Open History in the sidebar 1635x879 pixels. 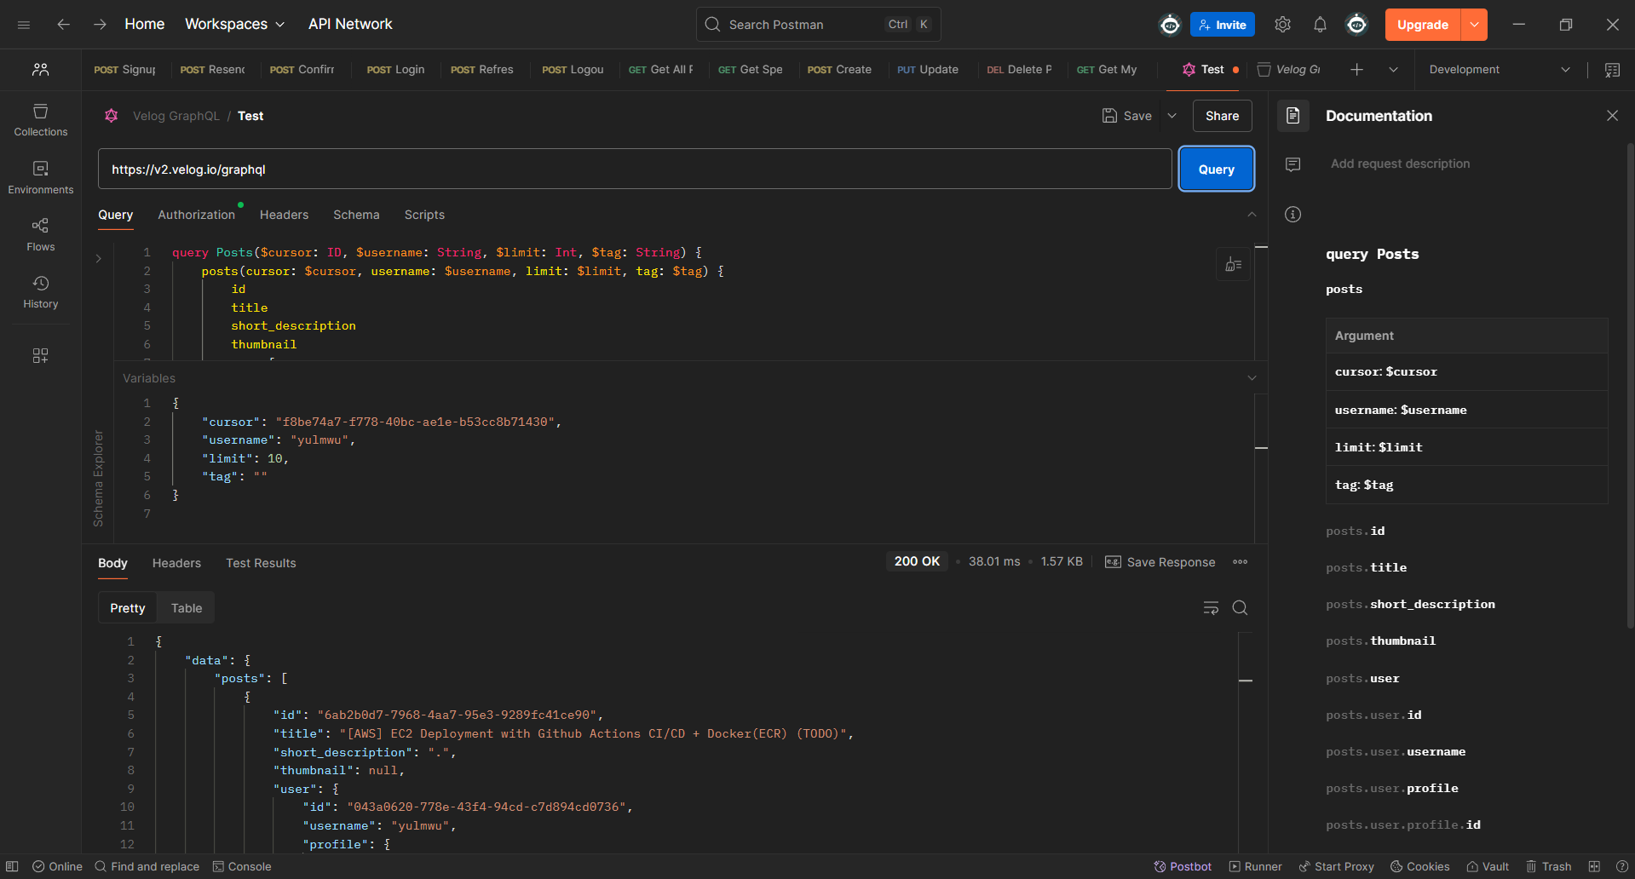pos(40,292)
